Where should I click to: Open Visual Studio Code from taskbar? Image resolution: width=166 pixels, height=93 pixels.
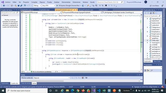click(x=99, y=91)
